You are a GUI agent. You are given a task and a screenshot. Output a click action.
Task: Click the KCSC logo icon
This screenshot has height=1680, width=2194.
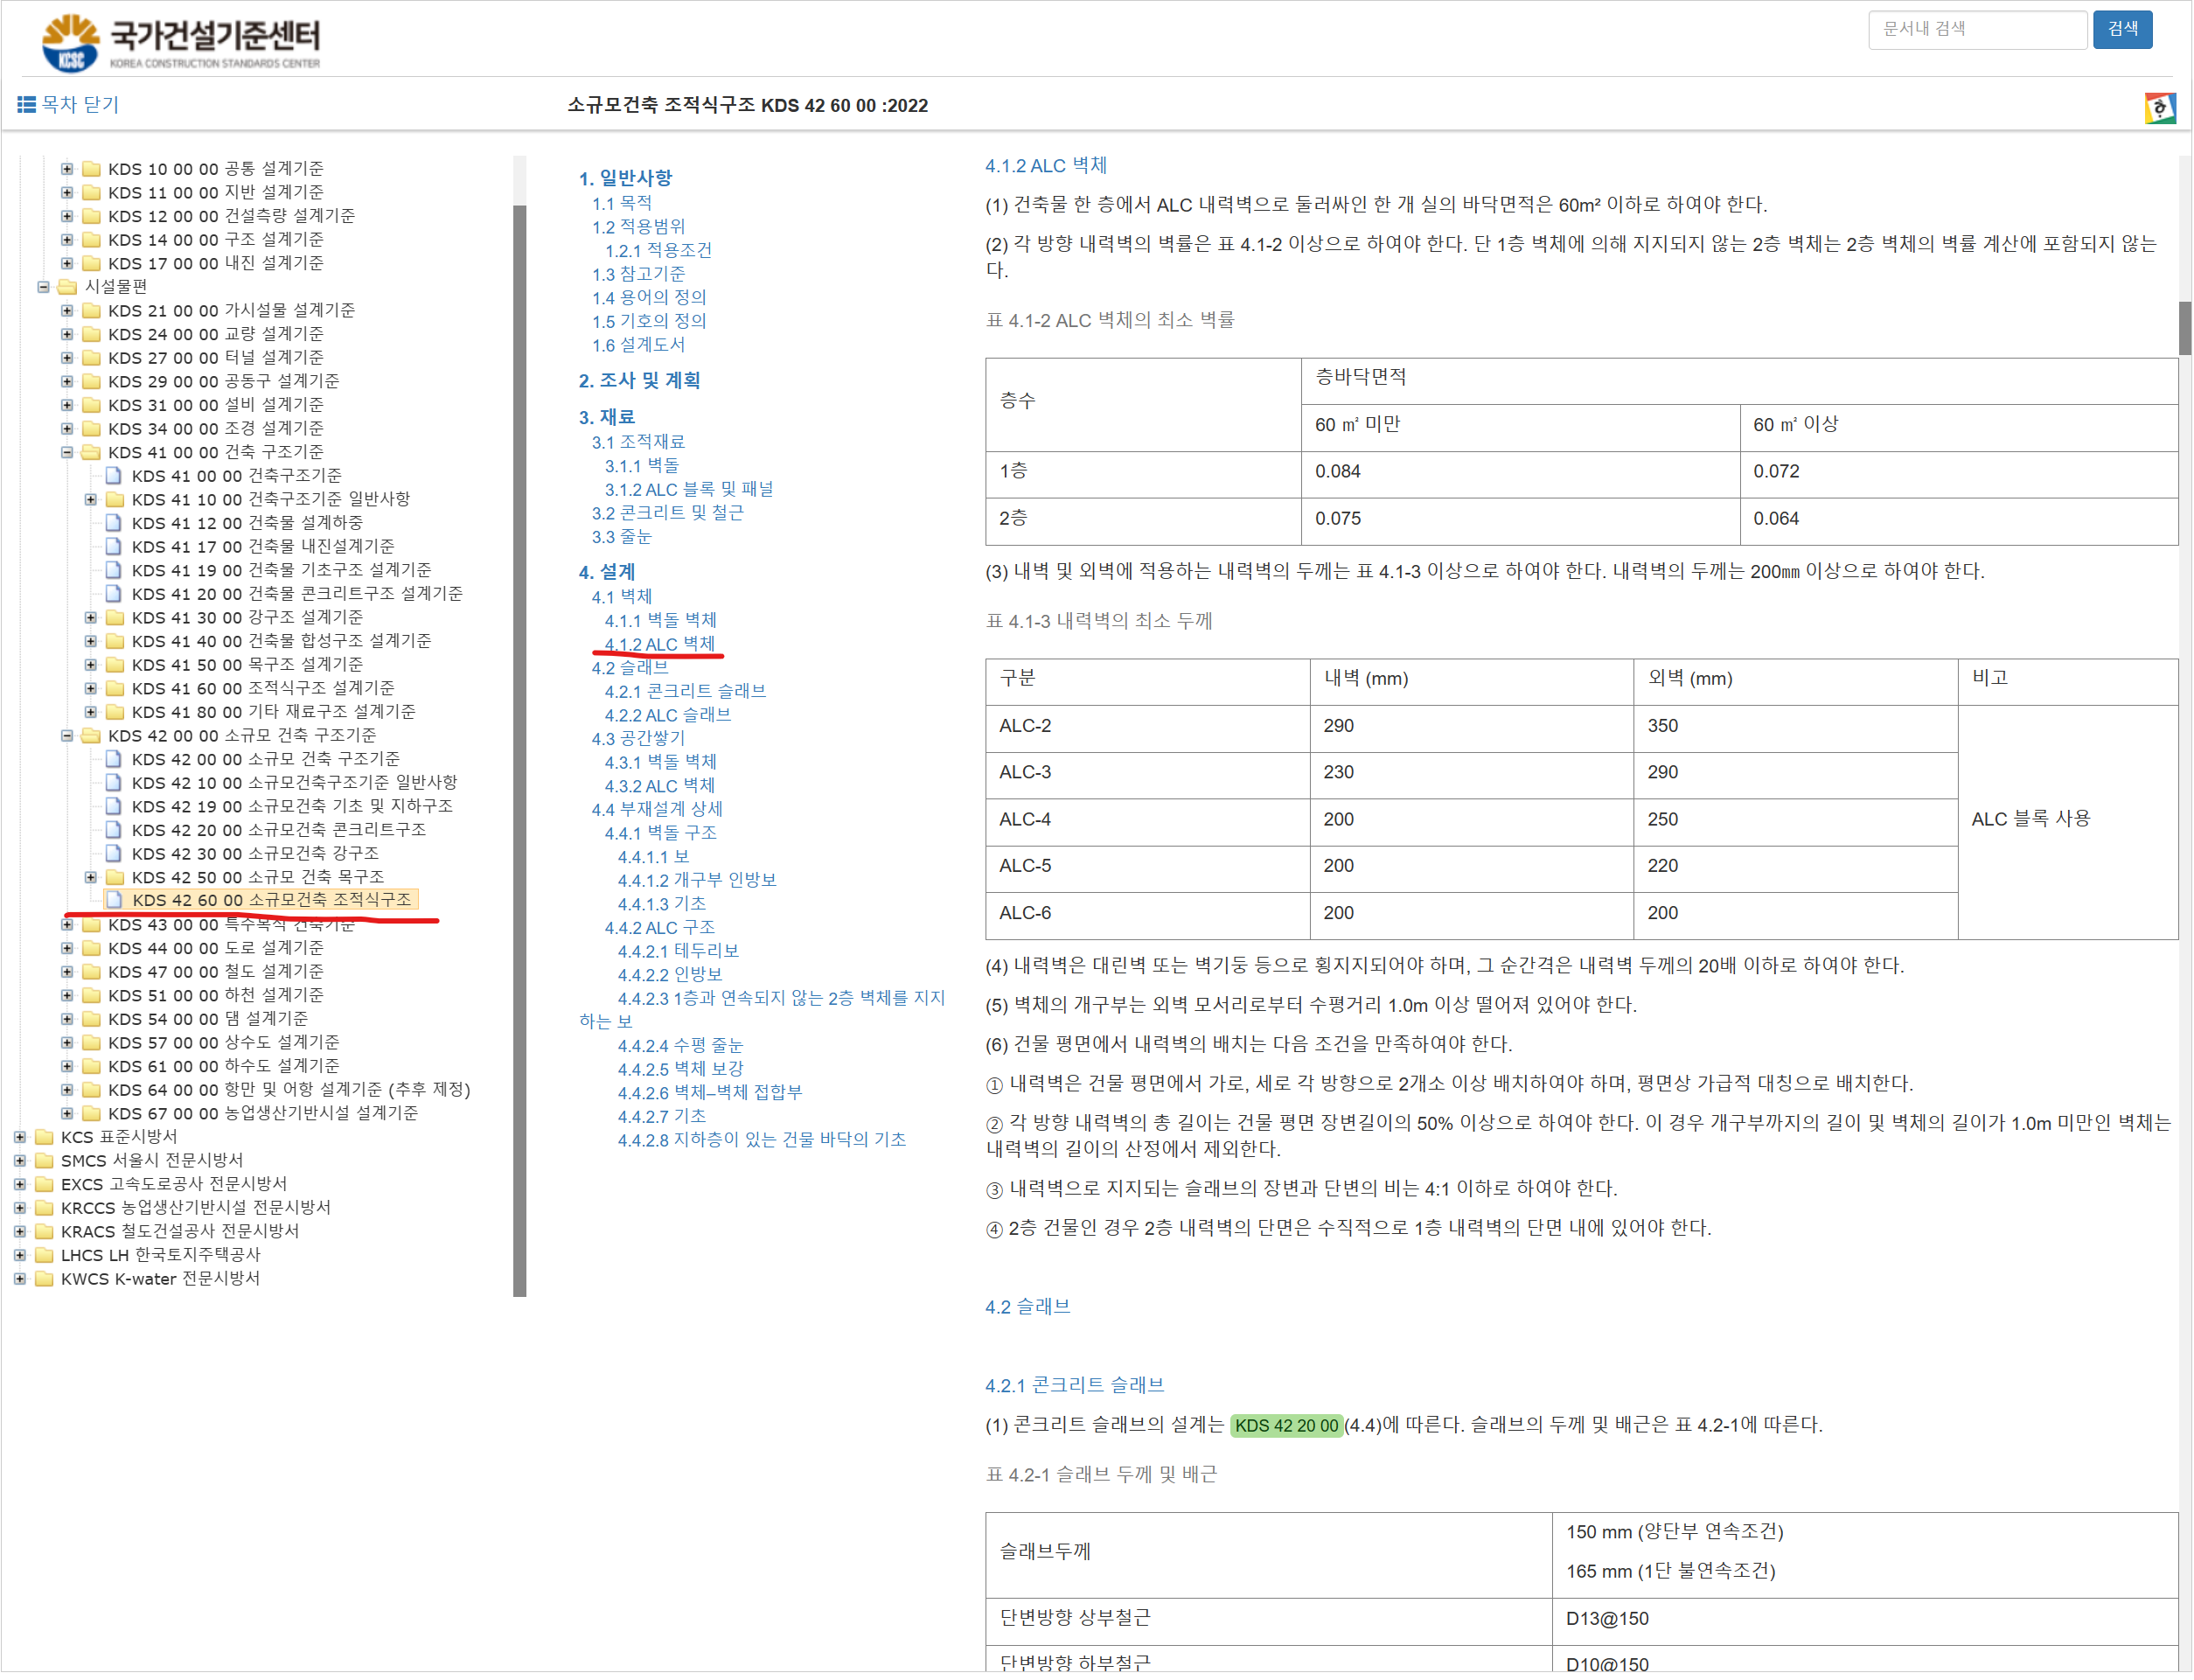click(70, 42)
